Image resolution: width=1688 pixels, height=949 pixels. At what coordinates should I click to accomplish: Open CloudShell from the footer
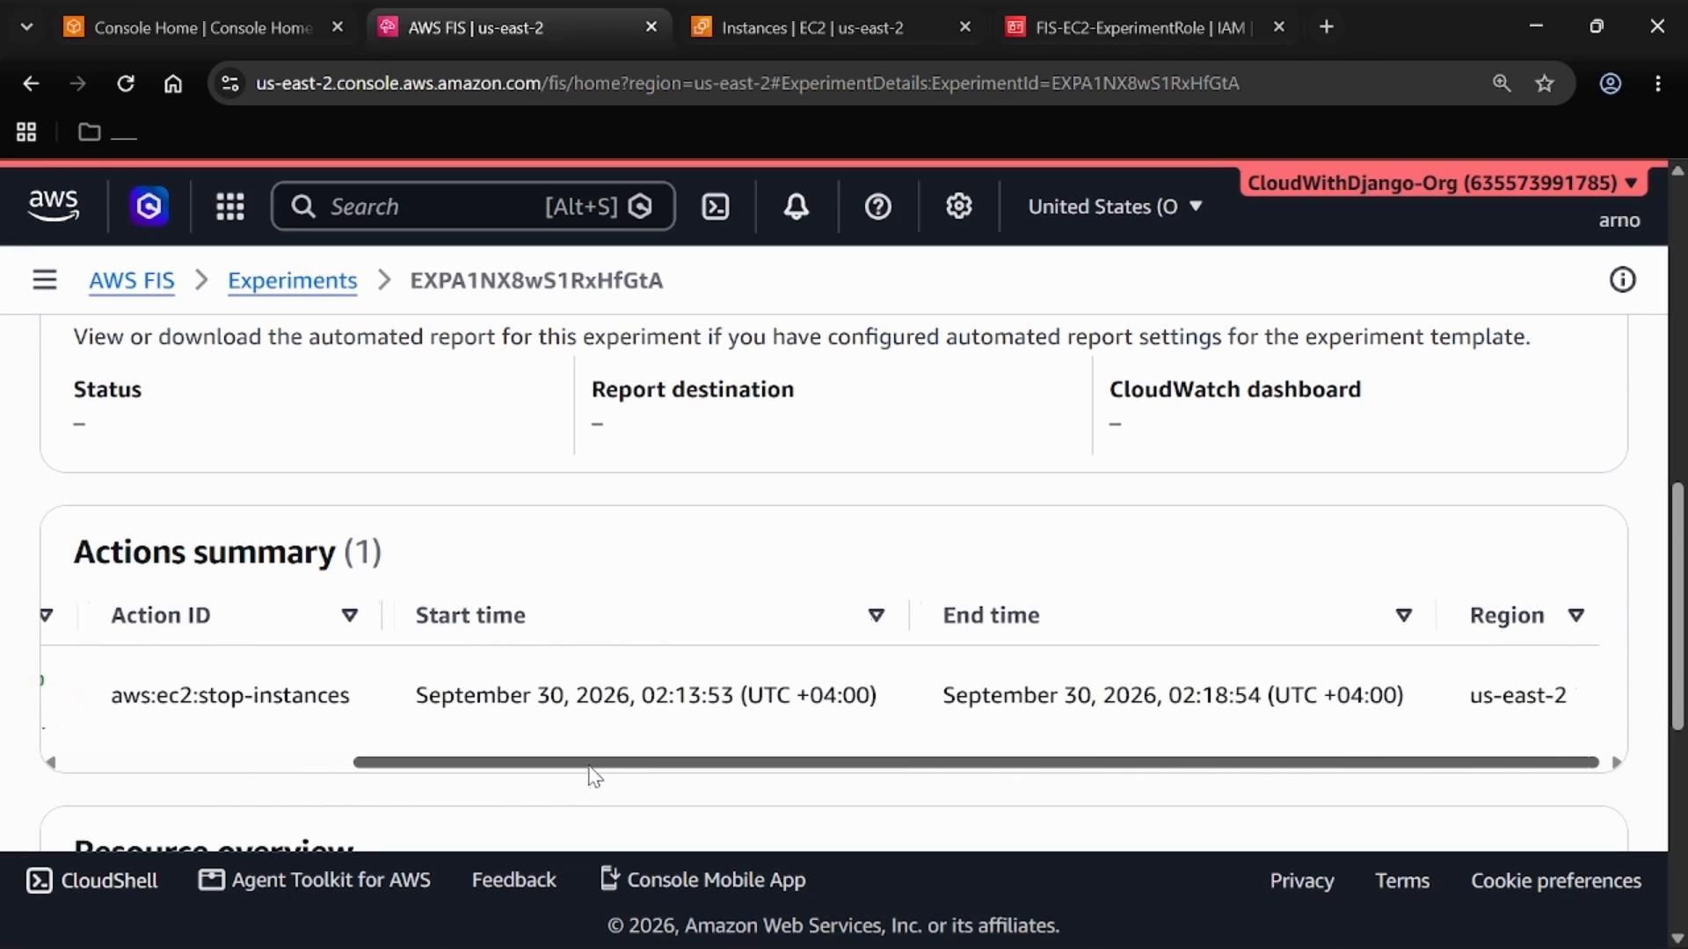92,880
